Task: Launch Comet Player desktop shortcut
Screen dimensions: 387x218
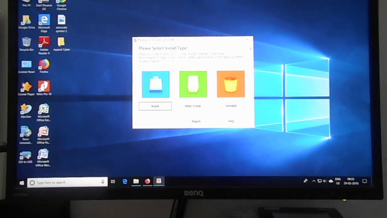Action: 26,89
